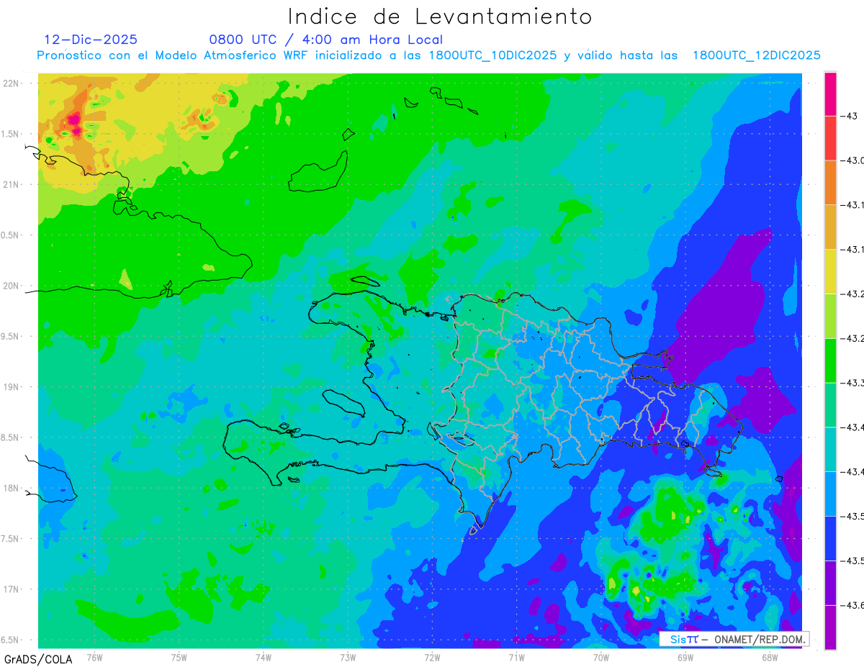Click the time text '0800 UTC / 4:00 am Hora Local'
The image size is (864, 667).
(x=325, y=40)
